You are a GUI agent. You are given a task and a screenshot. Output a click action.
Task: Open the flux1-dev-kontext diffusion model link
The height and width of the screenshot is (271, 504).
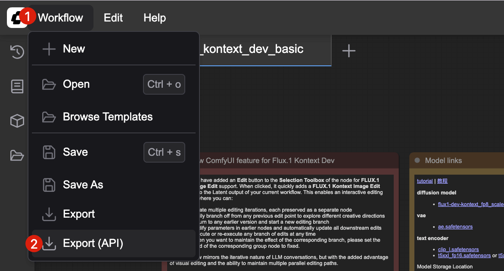470,204
